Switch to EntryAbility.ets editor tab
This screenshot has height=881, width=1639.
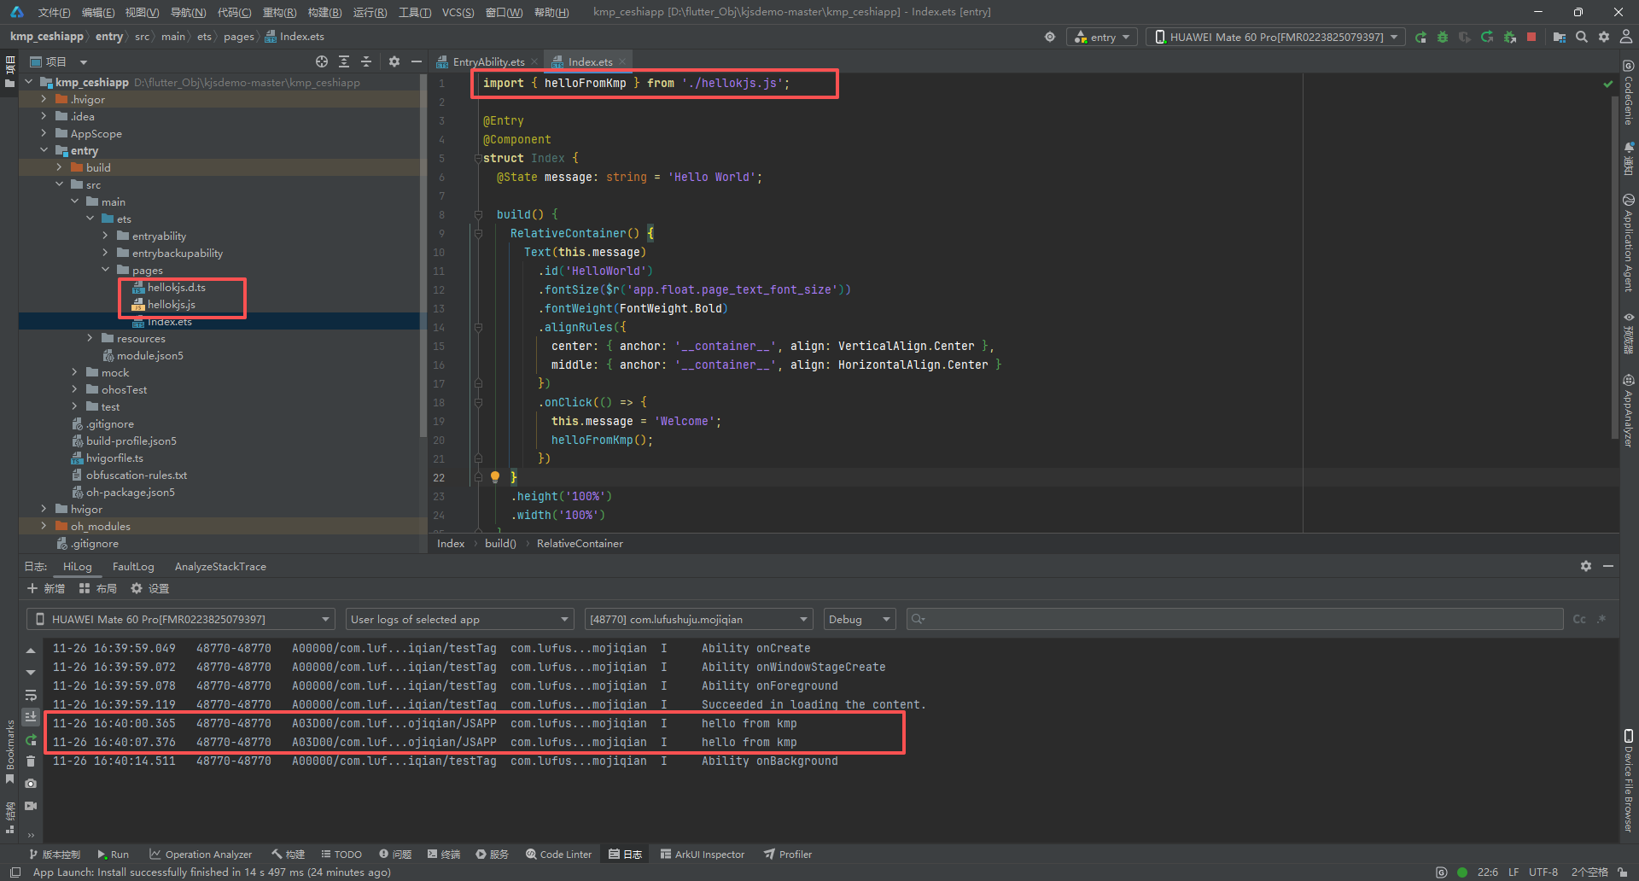click(488, 61)
